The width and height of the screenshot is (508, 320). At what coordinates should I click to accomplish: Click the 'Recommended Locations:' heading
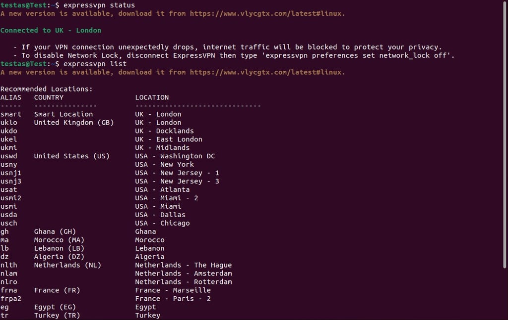[46, 89]
